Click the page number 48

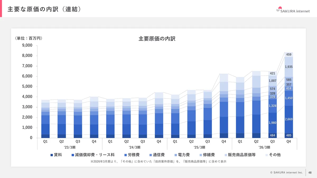[x=310, y=172]
